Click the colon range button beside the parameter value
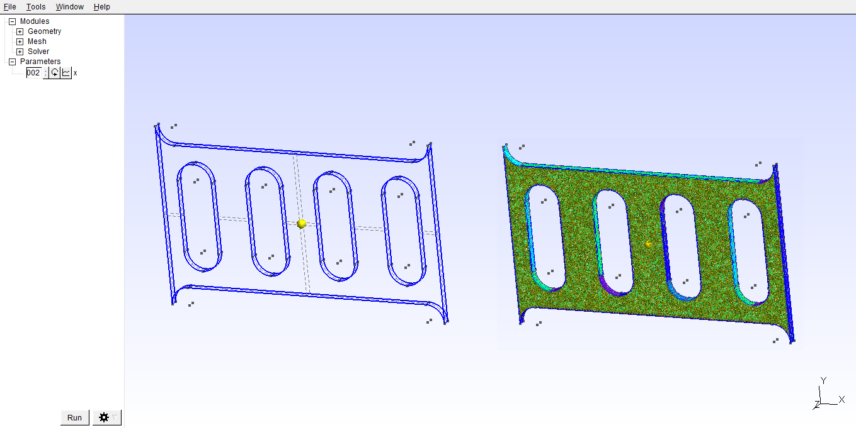Screen dimensions: 856x428 (46, 73)
